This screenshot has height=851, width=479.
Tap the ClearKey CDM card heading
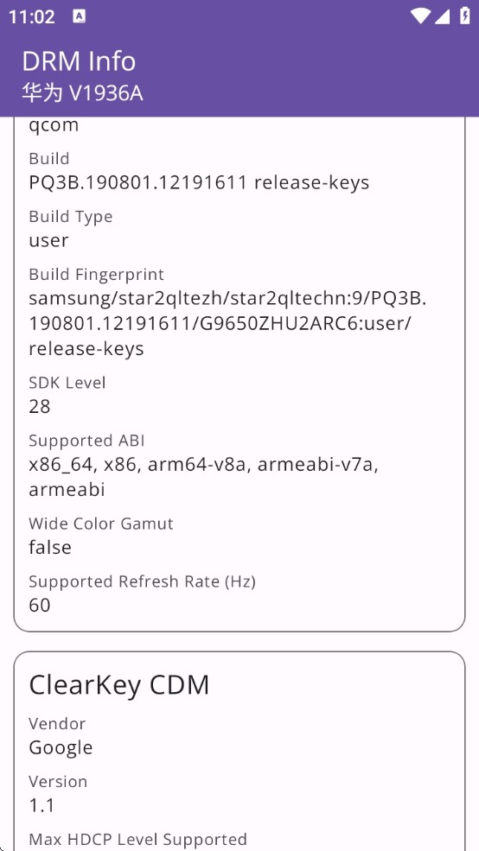click(x=119, y=685)
